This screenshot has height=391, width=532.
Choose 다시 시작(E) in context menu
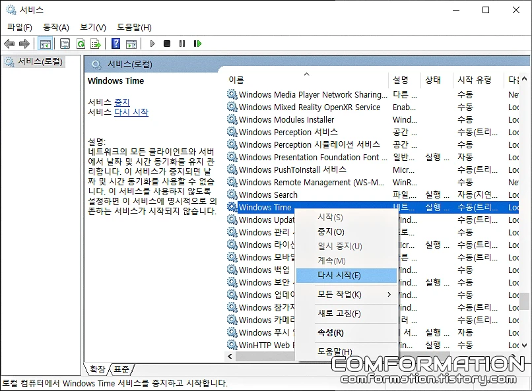[347, 276]
